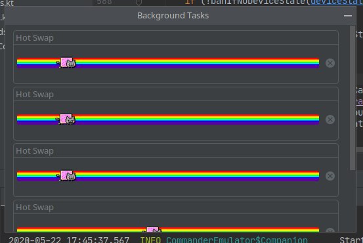Cancel the second Hot Swap task

(x=330, y=120)
